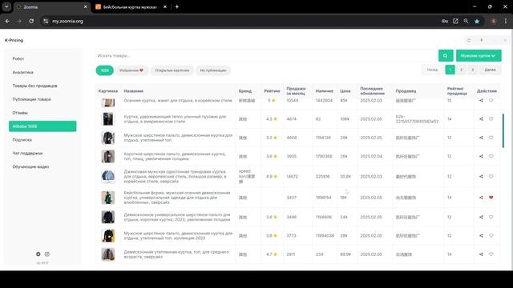The image size is (513, 288).
Task: Open Чат поддержки in the sidebar
Action: coord(42,153)
